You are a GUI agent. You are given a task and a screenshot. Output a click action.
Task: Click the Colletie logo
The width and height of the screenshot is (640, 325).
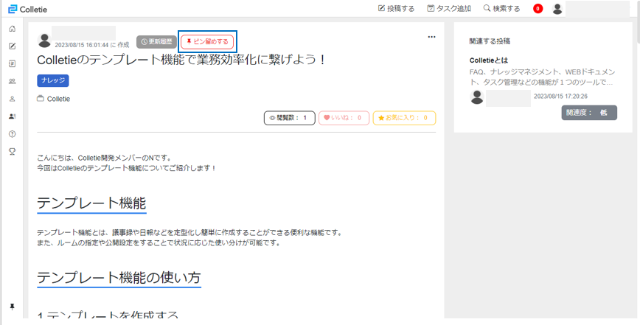coord(28,9)
